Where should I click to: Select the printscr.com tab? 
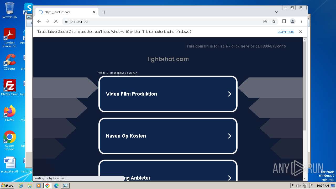(67, 12)
